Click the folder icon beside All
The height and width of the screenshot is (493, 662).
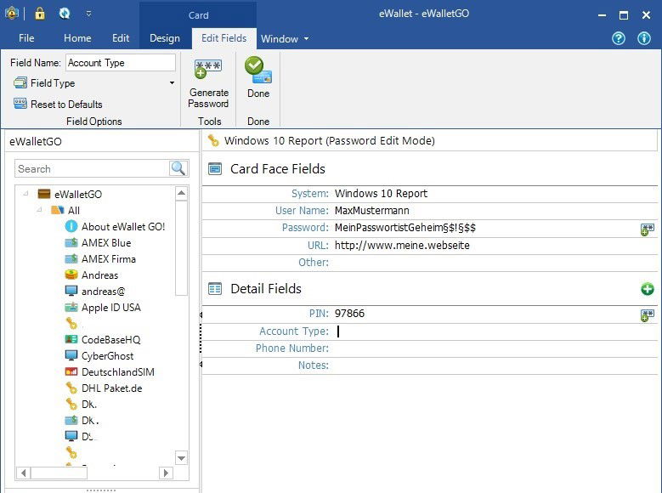coord(58,210)
